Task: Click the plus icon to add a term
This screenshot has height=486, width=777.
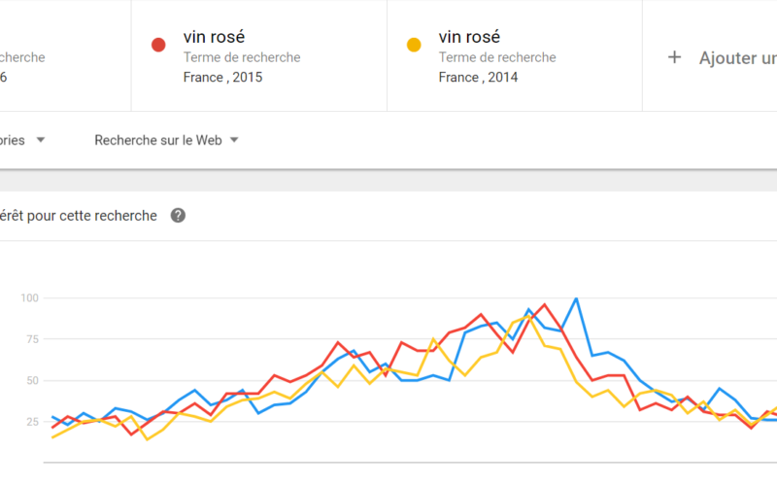Action: pyautogui.click(x=674, y=57)
